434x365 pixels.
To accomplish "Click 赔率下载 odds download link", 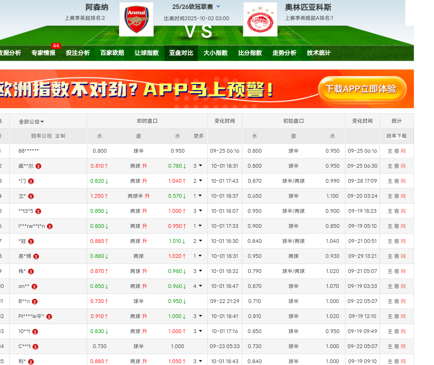I will (x=396, y=136).
